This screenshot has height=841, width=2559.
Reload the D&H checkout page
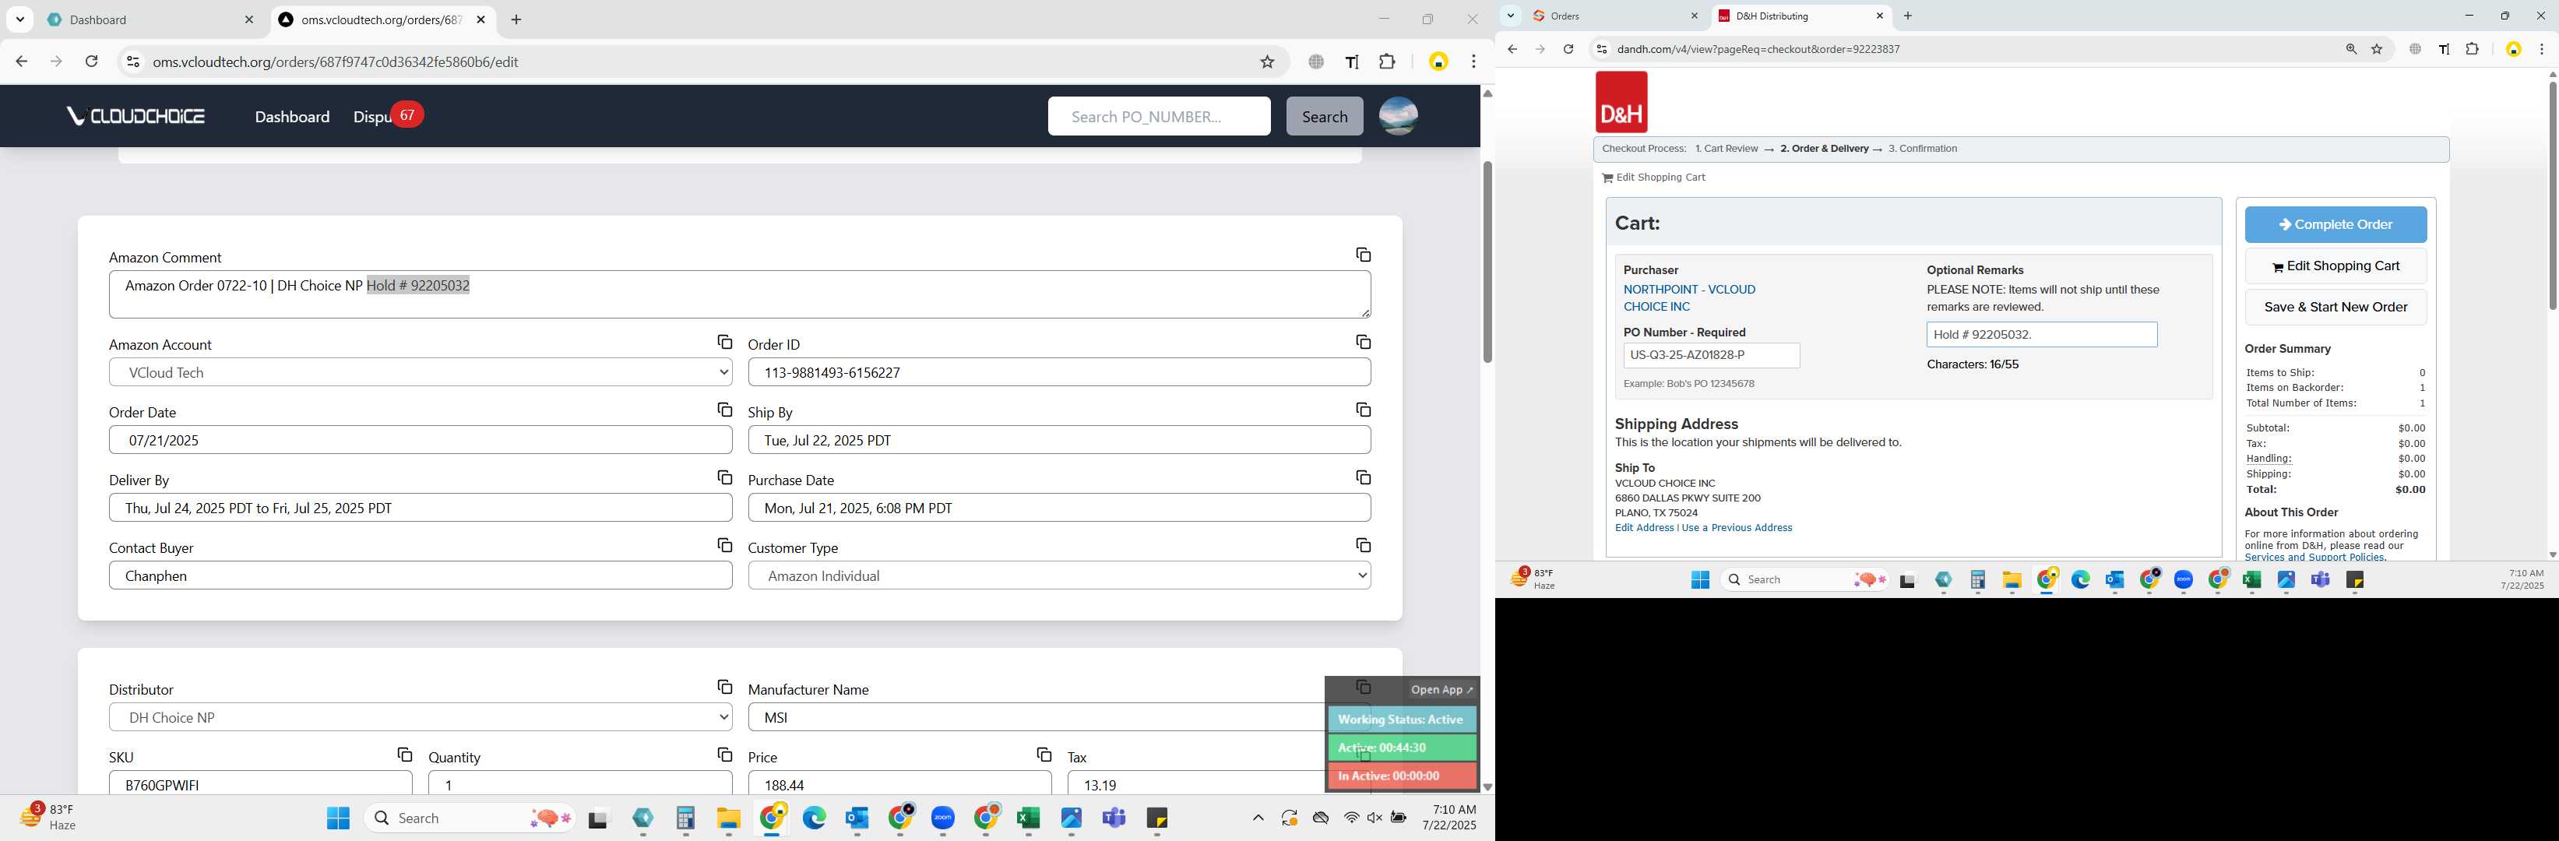[1568, 48]
